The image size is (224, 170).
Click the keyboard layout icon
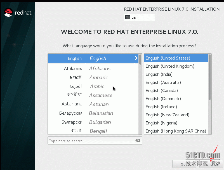[128, 17]
